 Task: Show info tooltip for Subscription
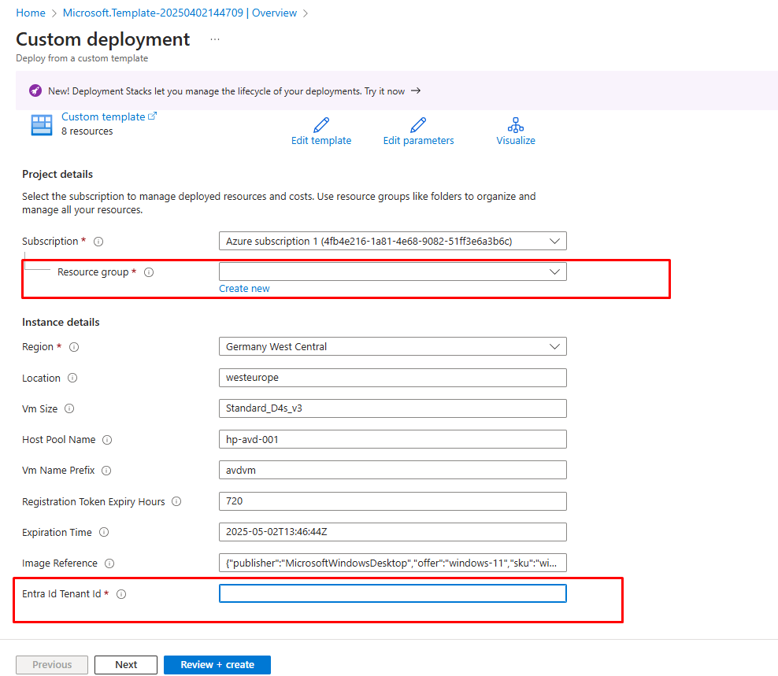[98, 242]
